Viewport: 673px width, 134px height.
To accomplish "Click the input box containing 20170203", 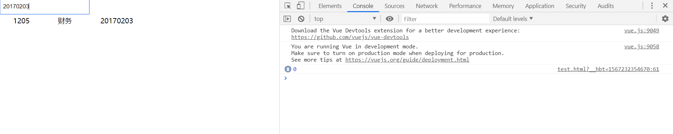I will [45, 7].
